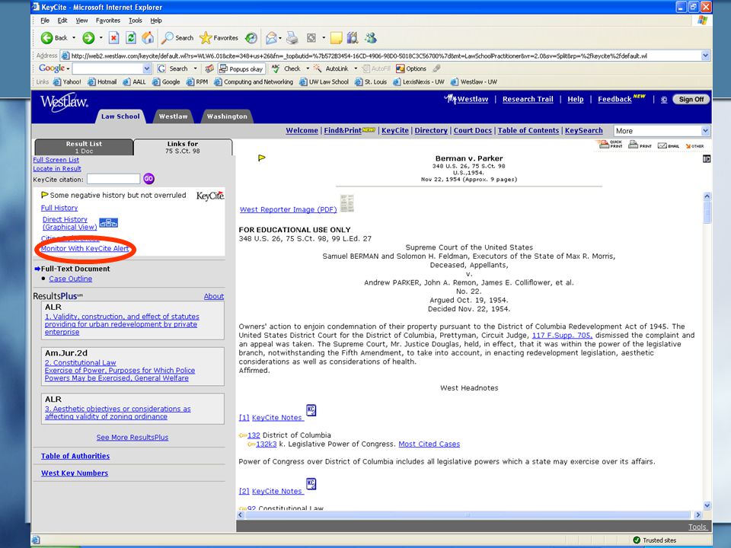The image size is (731, 548).
Task: Click the Mail envelope toolbar icon
Action: coord(271,38)
